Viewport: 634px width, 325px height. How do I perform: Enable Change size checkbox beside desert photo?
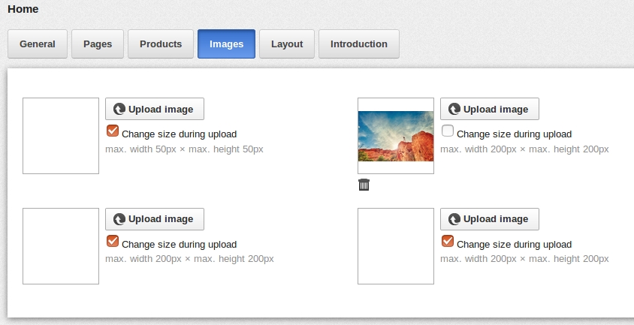point(448,131)
